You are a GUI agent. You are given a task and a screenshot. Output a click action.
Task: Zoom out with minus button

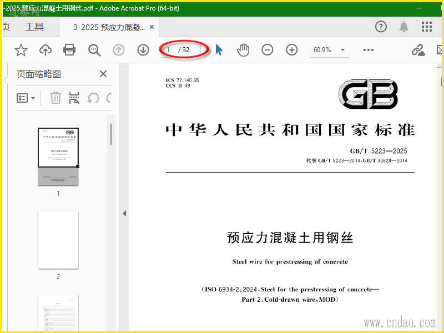click(268, 50)
